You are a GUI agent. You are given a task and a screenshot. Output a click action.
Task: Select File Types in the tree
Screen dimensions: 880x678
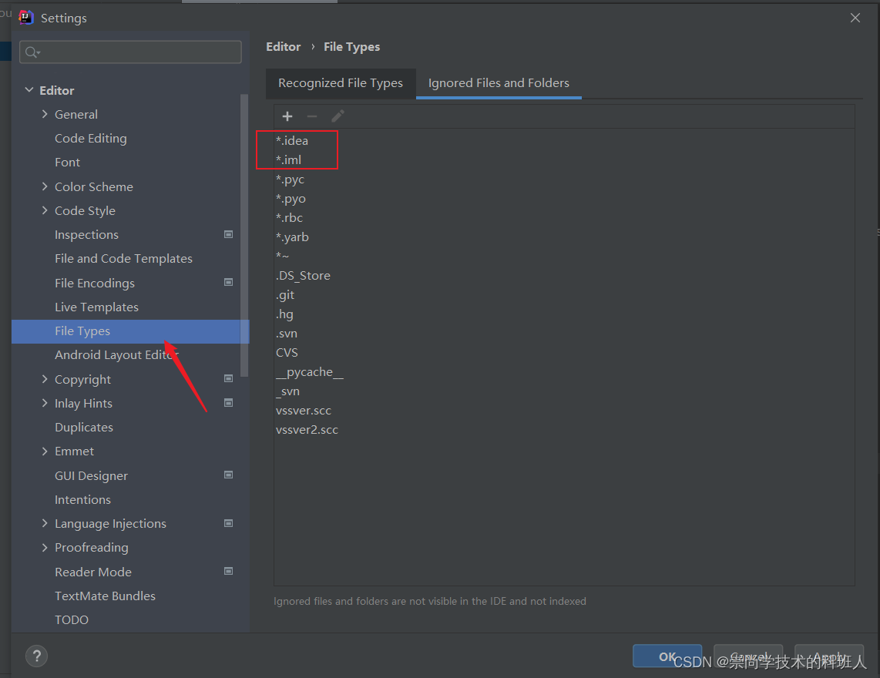pos(130,331)
